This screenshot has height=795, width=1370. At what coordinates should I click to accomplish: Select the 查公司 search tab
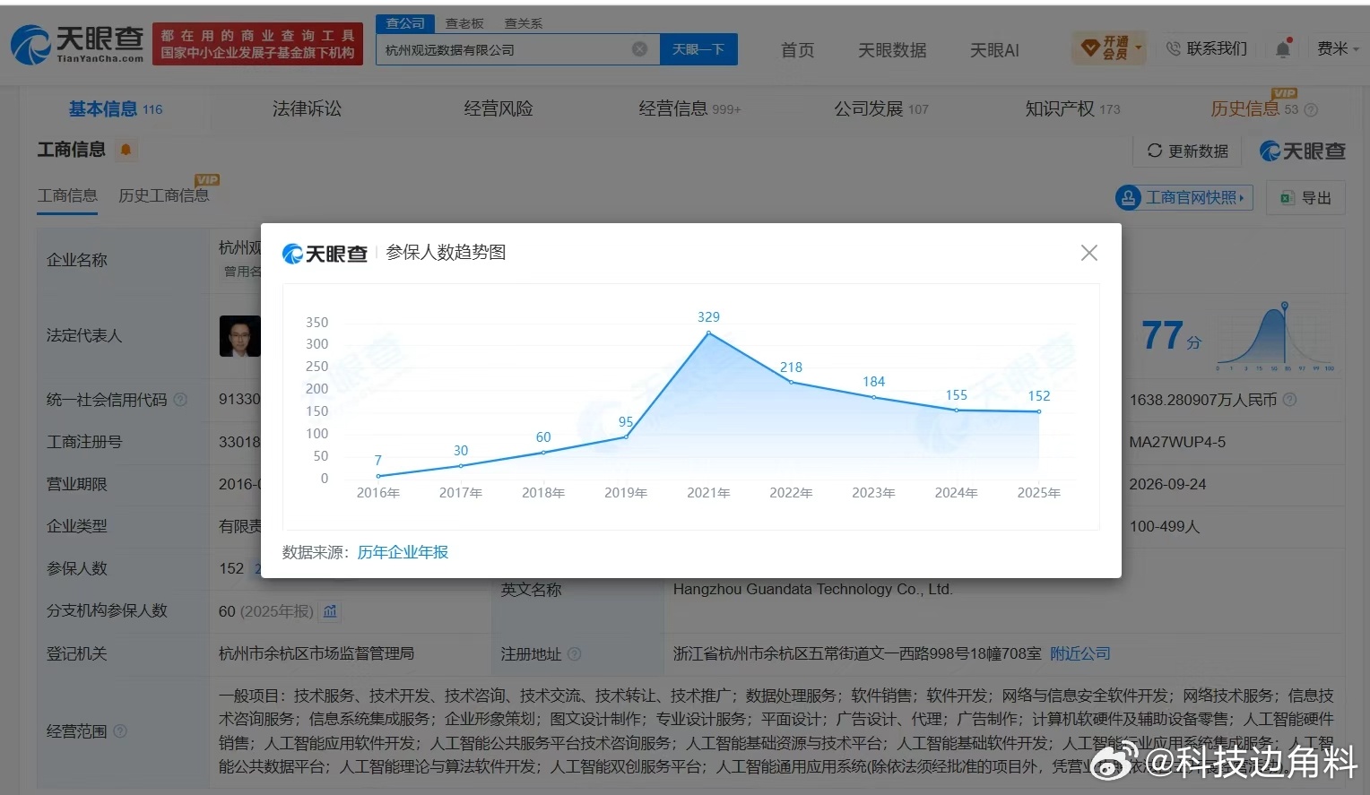(405, 23)
